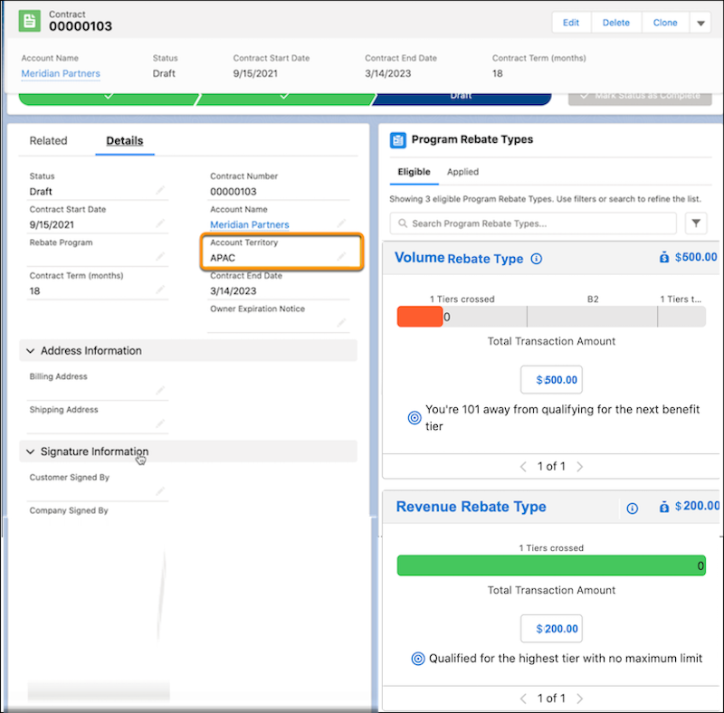724x713 pixels.
Task: Click pencil icon beside Contract Term
Action: pos(160,290)
